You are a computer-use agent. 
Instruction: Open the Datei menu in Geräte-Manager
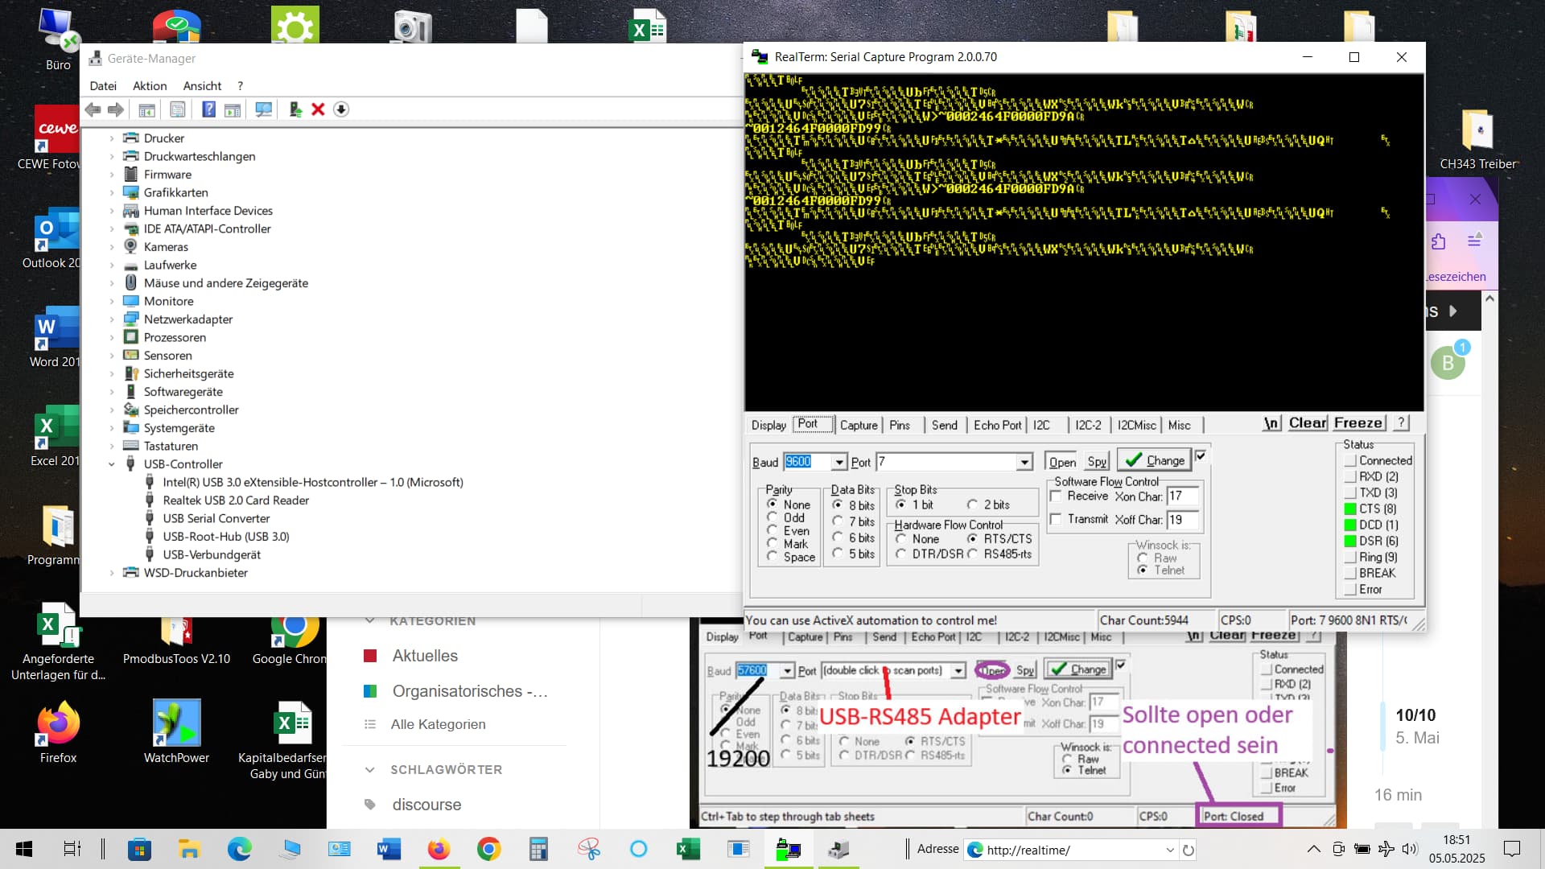pos(103,86)
